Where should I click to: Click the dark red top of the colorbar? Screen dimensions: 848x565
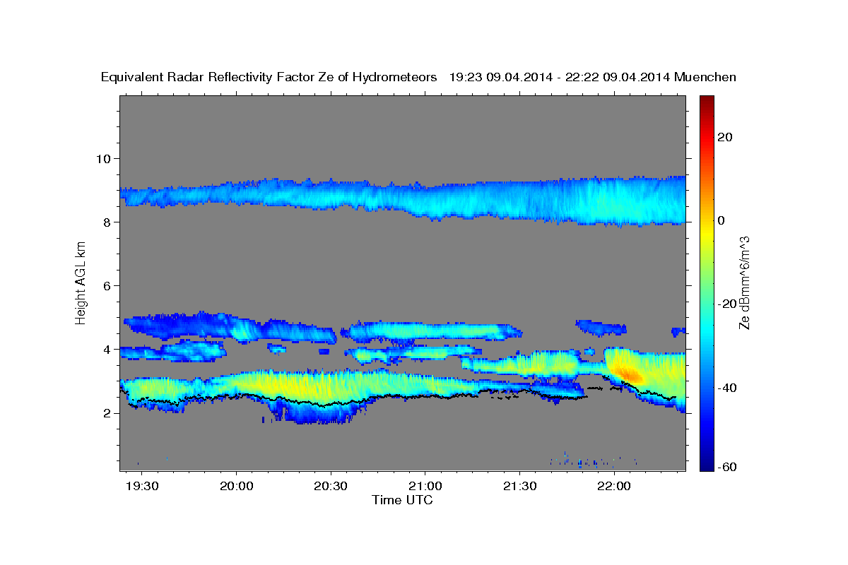click(707, 102)
